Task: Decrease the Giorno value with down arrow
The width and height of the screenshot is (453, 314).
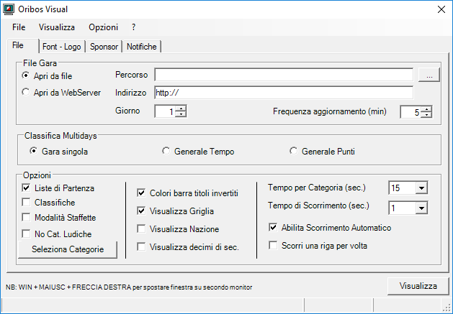Action: click(x=181, y=114)
